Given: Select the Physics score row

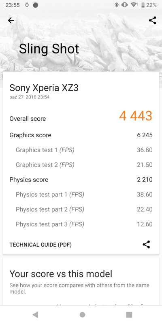Looking at the screenshot, I should click(81, 179).
